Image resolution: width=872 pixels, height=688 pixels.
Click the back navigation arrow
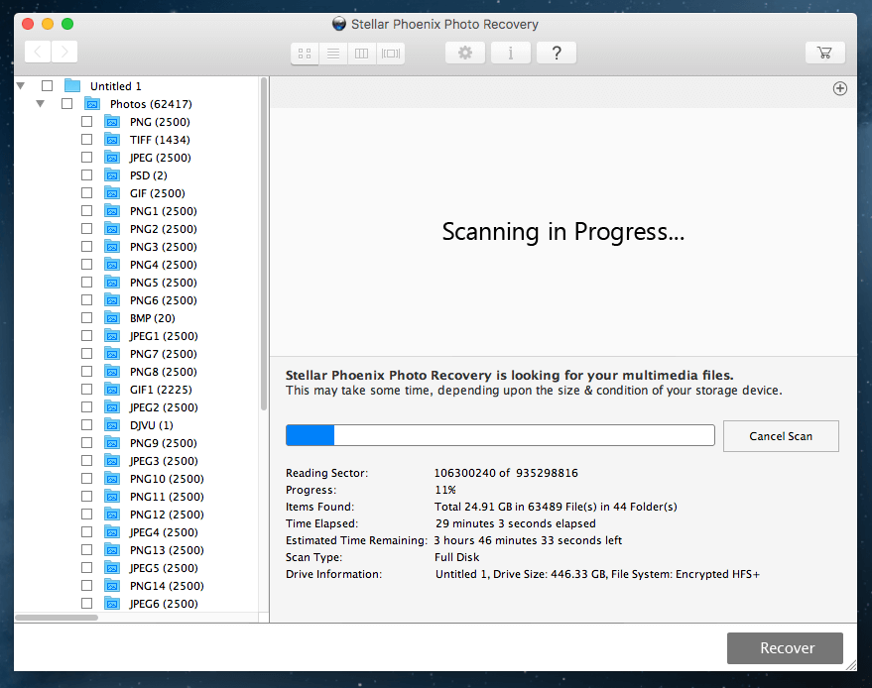pos(38,53)
